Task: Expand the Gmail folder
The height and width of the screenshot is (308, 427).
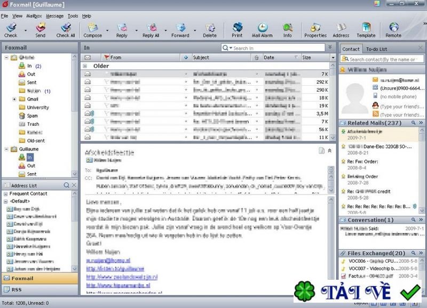Action: pyautogui.click(x=14, y=99)
